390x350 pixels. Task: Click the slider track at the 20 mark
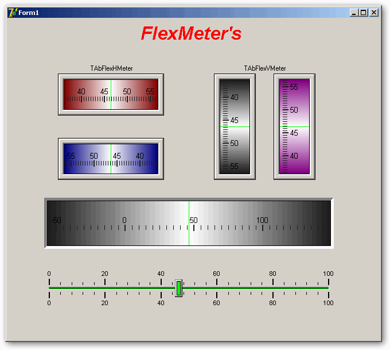coord(105,288)
